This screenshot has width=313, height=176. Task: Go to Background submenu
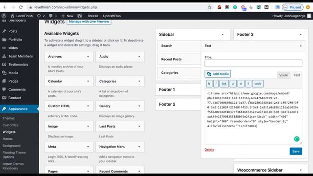tap(11, 146)
